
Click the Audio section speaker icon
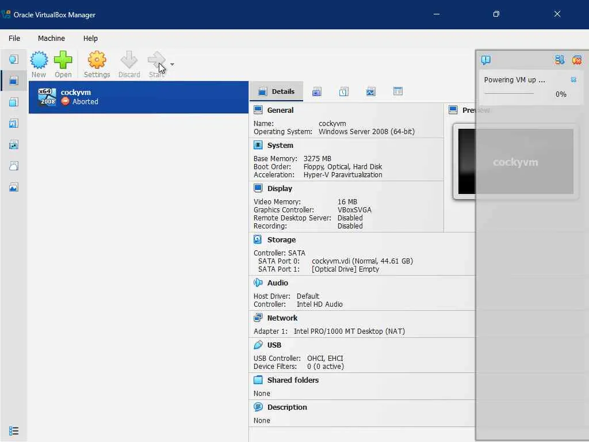point(258,282)
